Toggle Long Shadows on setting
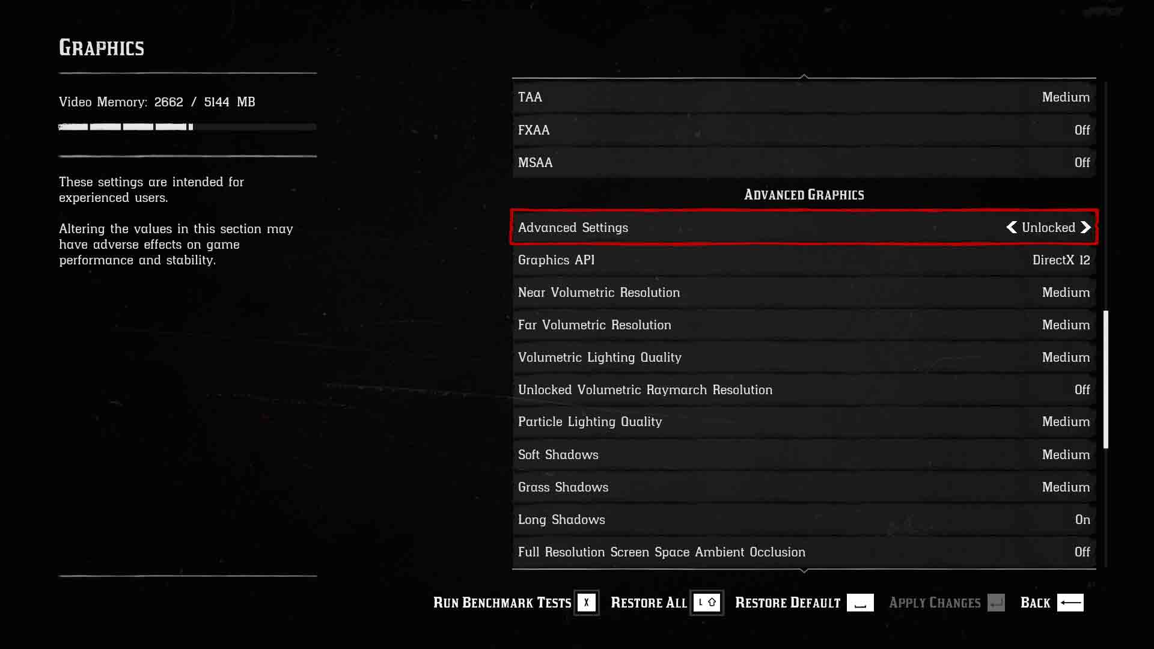Screen dimensions: 1154x649 click(x=1082, y=519)
